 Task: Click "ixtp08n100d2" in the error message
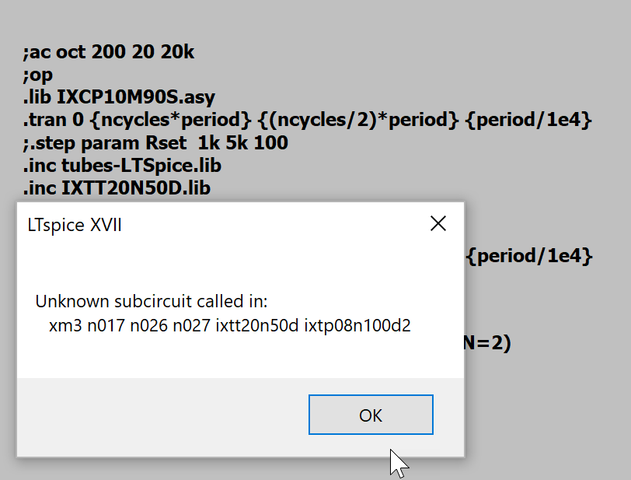357,326
